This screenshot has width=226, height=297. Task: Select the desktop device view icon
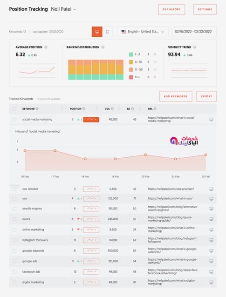[97, 32]
